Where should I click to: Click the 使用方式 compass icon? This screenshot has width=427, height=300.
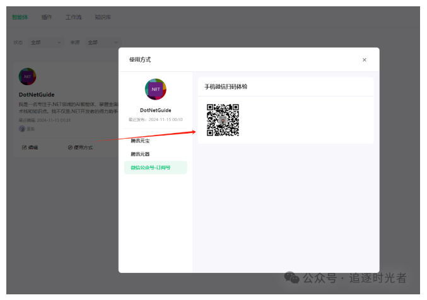(x=70, y=147)
